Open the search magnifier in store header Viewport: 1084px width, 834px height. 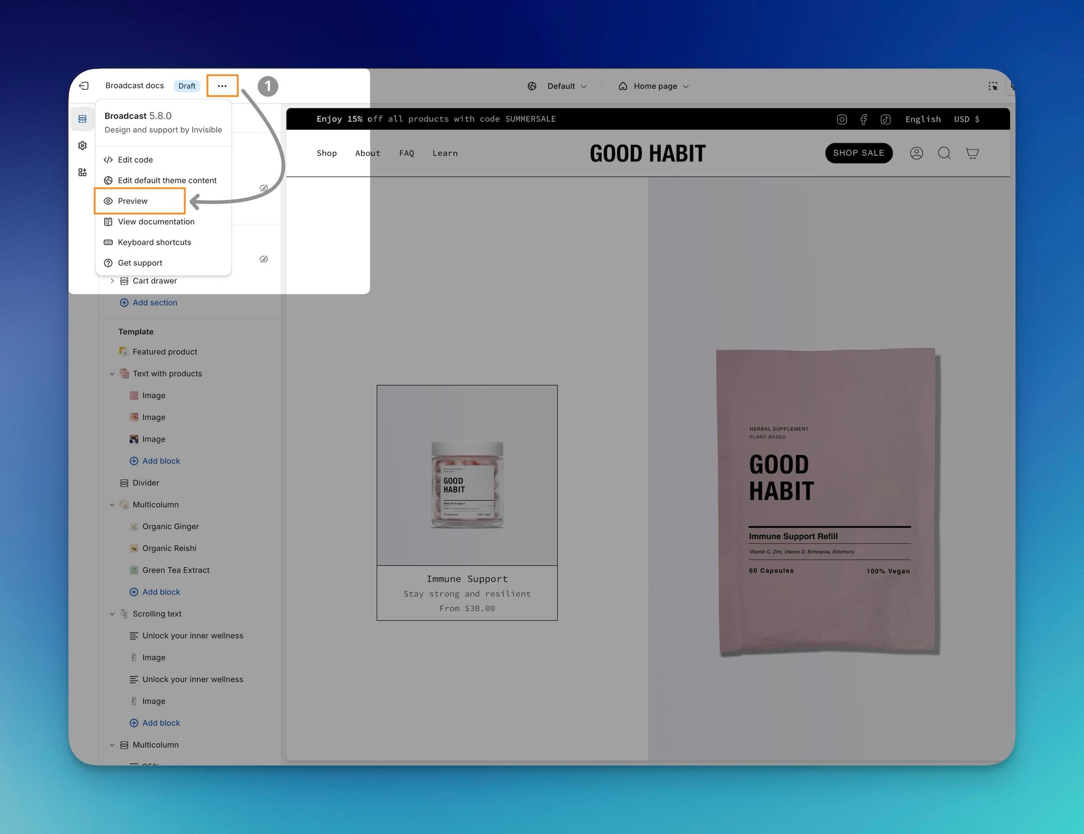click(x=944, y=153)
